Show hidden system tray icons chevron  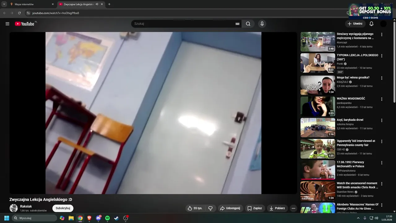pyautogui.click(x=358, y=218)
